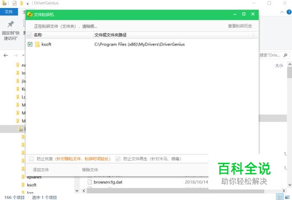Screen dimensions: 292x200
Task: Toggle the 防止文件再生 checkbox
Action: [x=118, y=159]
